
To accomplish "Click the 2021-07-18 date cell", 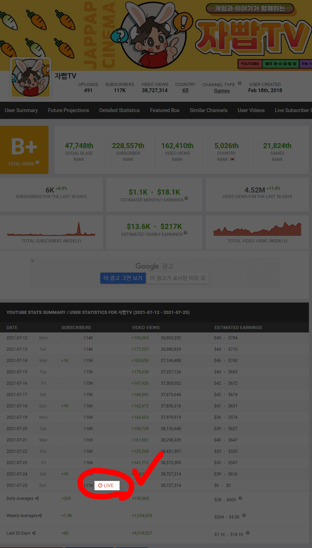I will pos(17,406).
